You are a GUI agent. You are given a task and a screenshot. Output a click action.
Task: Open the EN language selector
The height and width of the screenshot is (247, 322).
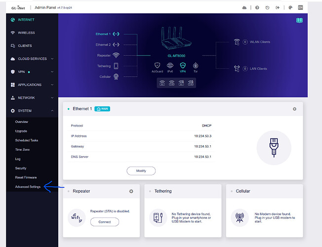[299, 7]
